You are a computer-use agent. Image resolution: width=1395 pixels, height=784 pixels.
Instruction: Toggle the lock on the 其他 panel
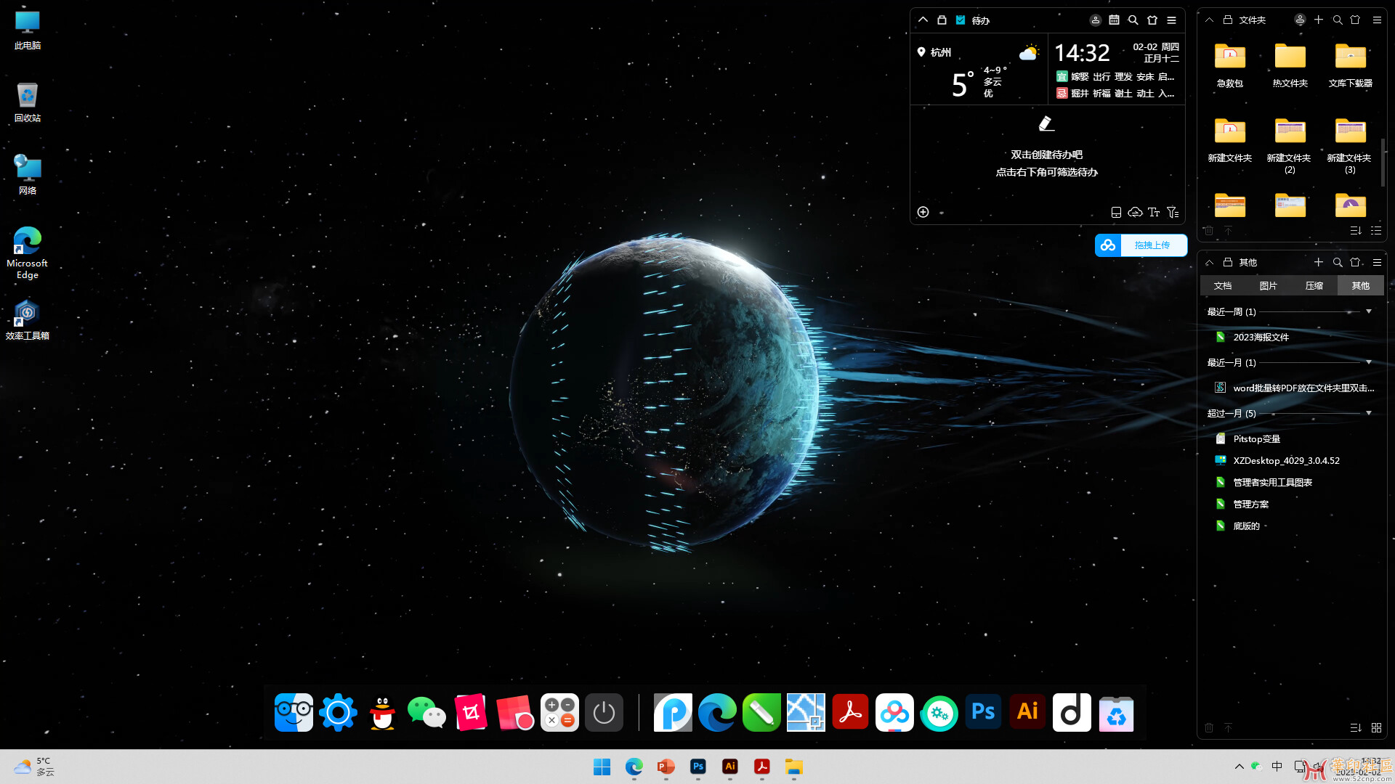point(1227,262)
